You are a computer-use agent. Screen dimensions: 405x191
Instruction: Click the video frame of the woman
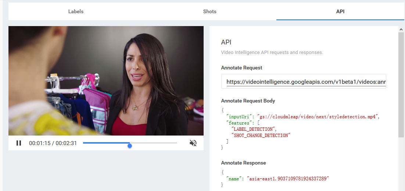(106, 81)
